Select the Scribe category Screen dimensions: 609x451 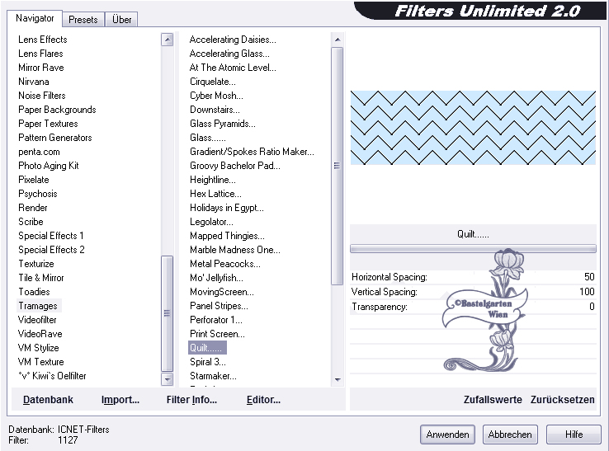(31, 222)
